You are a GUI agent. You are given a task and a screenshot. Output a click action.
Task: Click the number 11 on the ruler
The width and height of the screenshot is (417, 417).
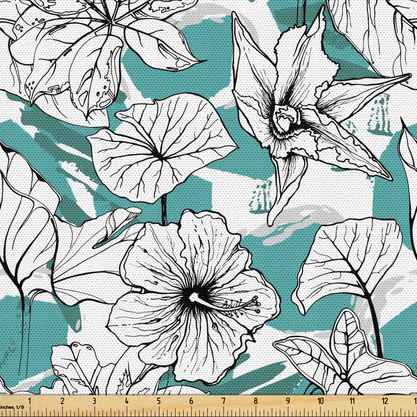tap(353, 401)
